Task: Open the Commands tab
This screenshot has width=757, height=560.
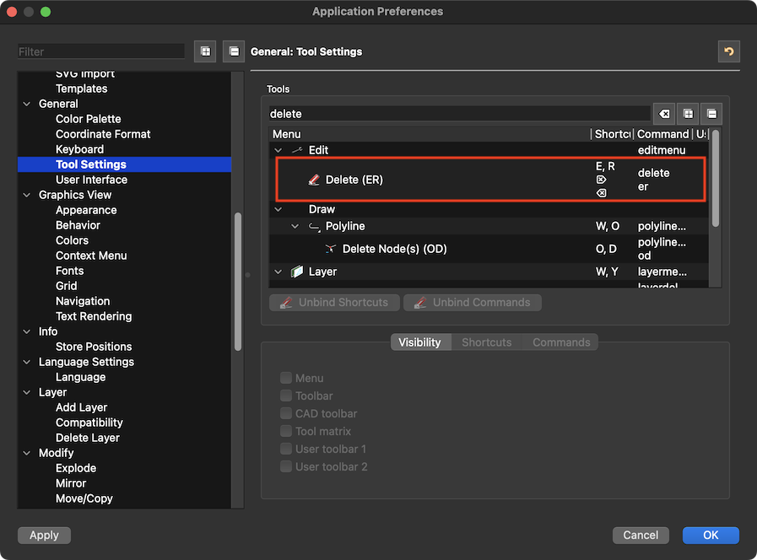Action: coord(560,342)
